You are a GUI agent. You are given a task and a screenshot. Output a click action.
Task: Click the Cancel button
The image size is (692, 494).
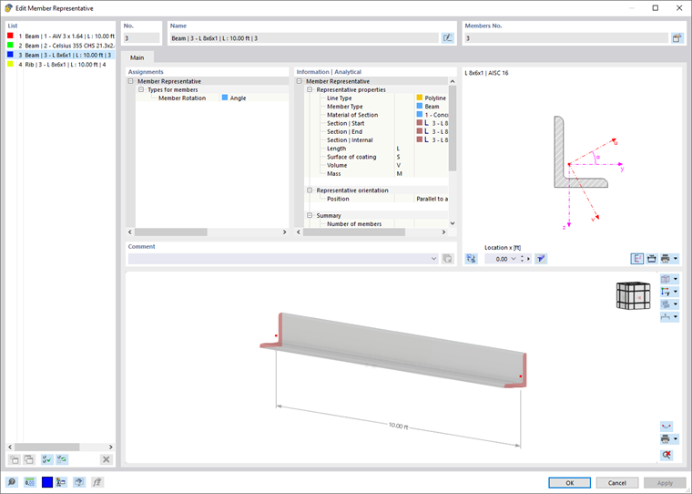(617, 483)
